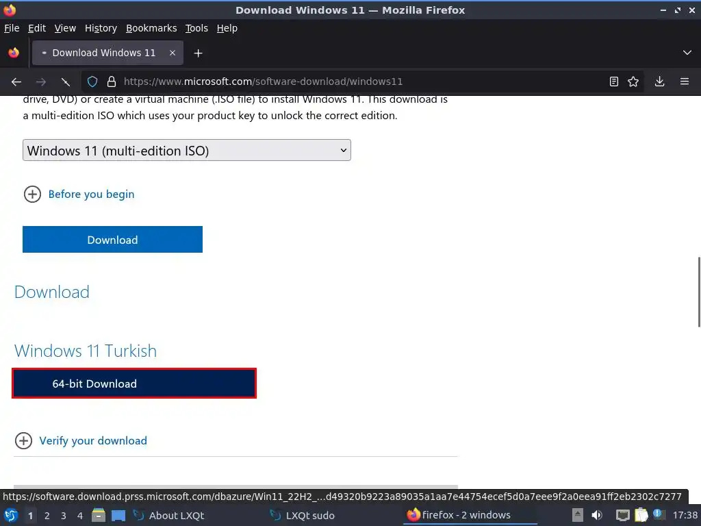
Task: Open the clipboard manager tray icon
Action: click(x=641, y=515)
